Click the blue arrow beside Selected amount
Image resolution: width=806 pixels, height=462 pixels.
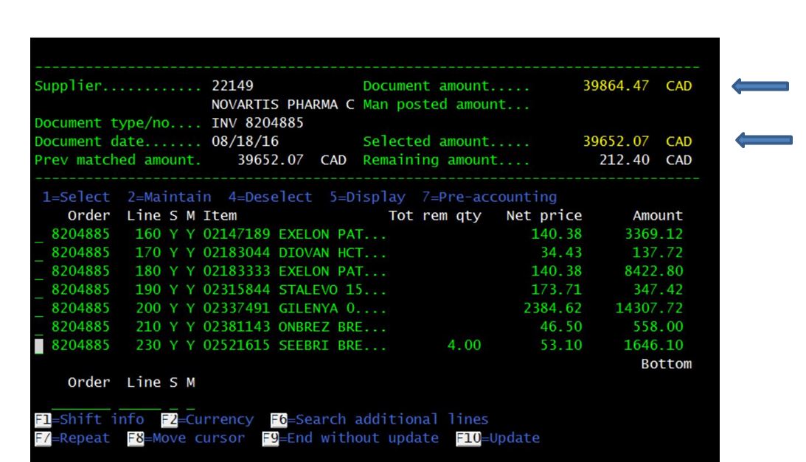click(x=764, y=140)
